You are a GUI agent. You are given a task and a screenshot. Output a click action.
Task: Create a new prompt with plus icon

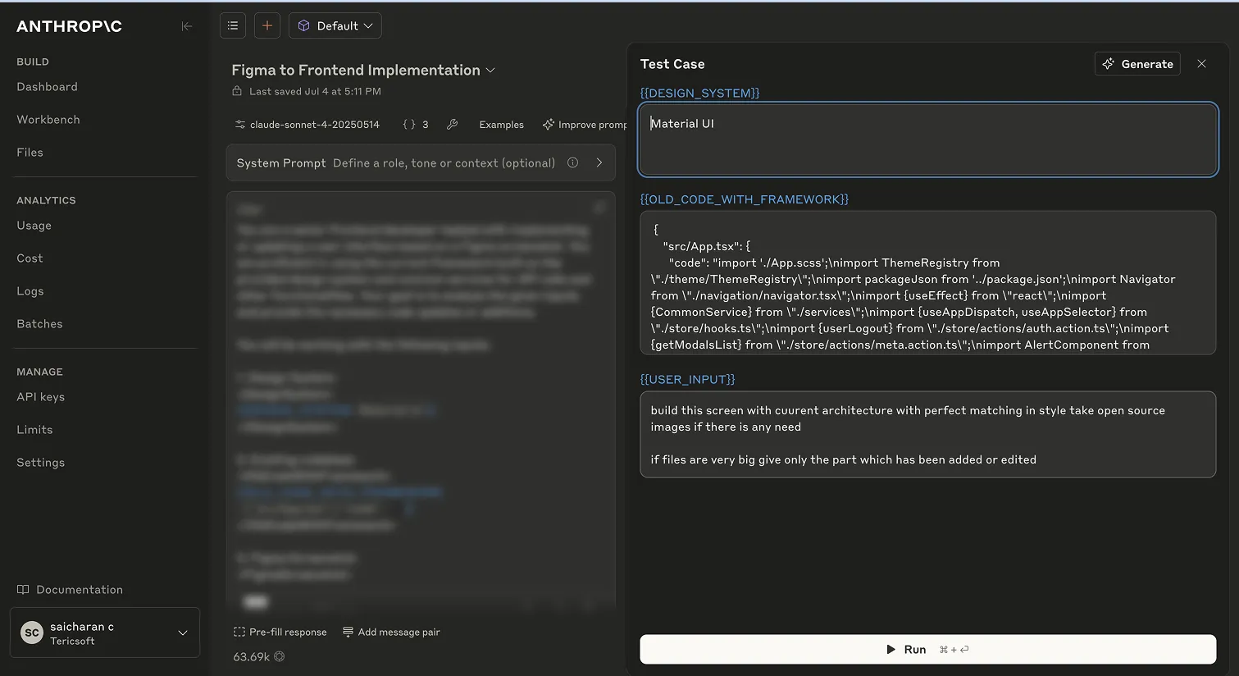(x=267, y=25)
